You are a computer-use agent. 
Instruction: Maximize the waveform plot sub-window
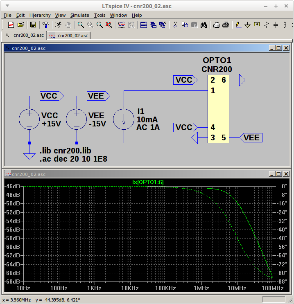(279, 174)
